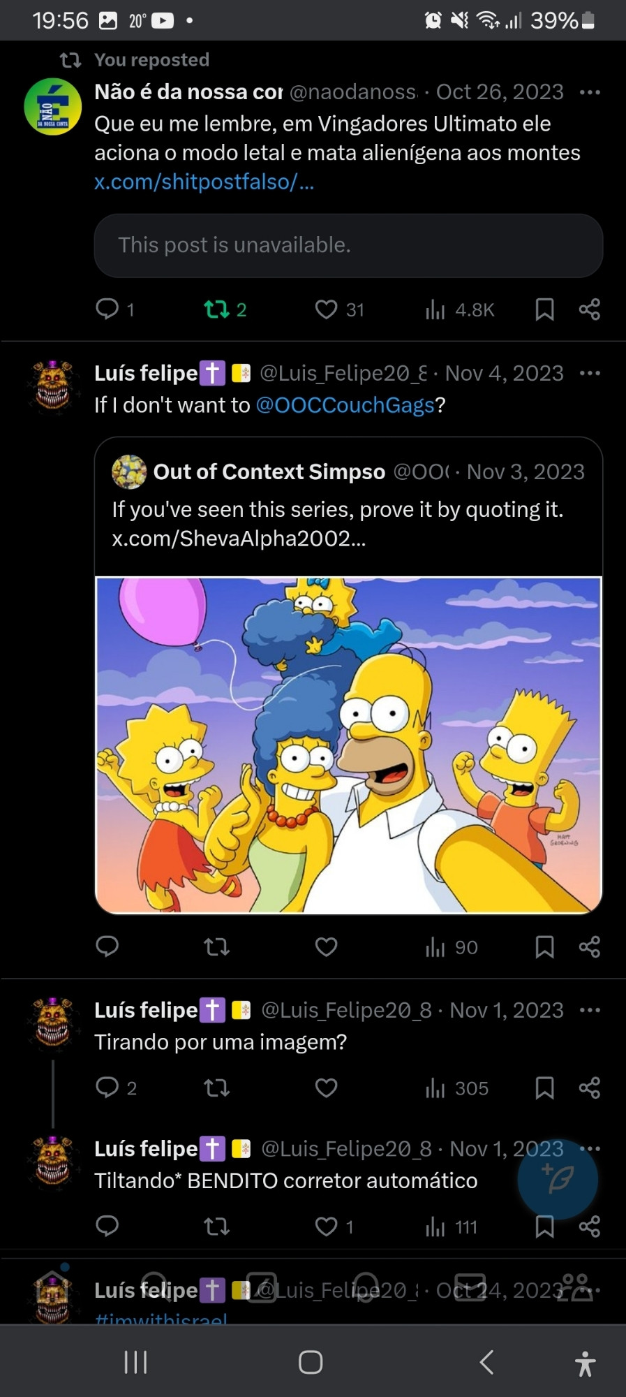Open the @OOCCouchGags mention
Viewport: 626px width, 1397px height.
pos(345,405)
